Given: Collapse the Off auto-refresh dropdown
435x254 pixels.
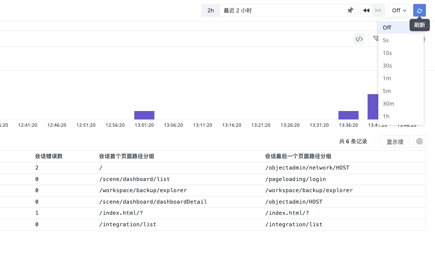Looking at the screenshot, I should (399, 11).
